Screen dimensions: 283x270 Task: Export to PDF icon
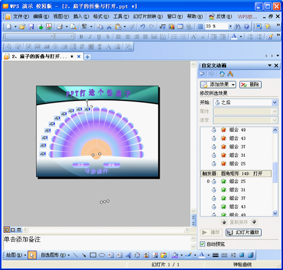[x=49, y=27]
